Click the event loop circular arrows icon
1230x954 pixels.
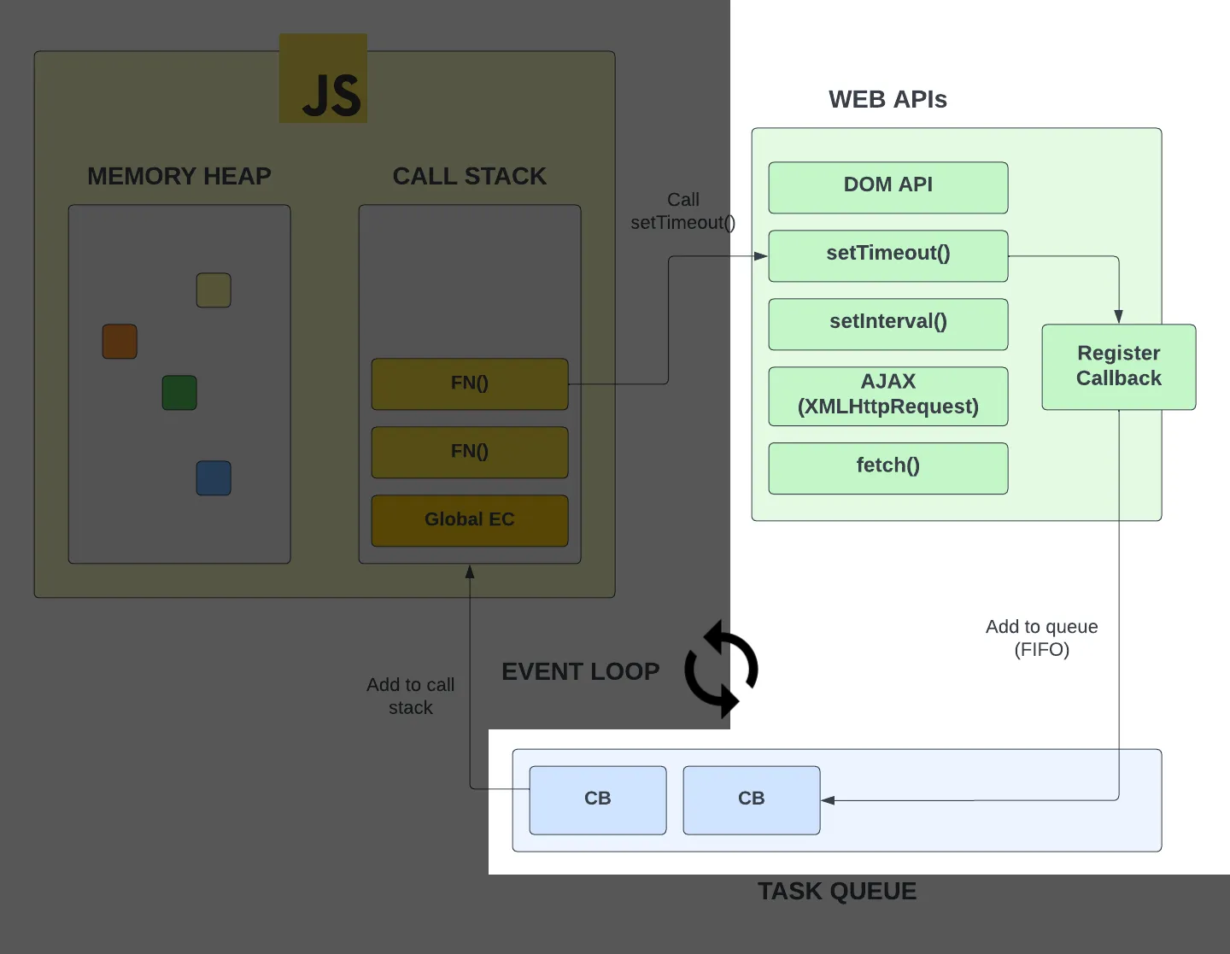pos(721,669)
